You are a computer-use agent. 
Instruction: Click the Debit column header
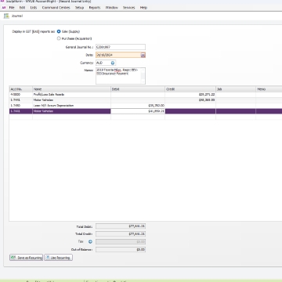click(x=138, y=89)
